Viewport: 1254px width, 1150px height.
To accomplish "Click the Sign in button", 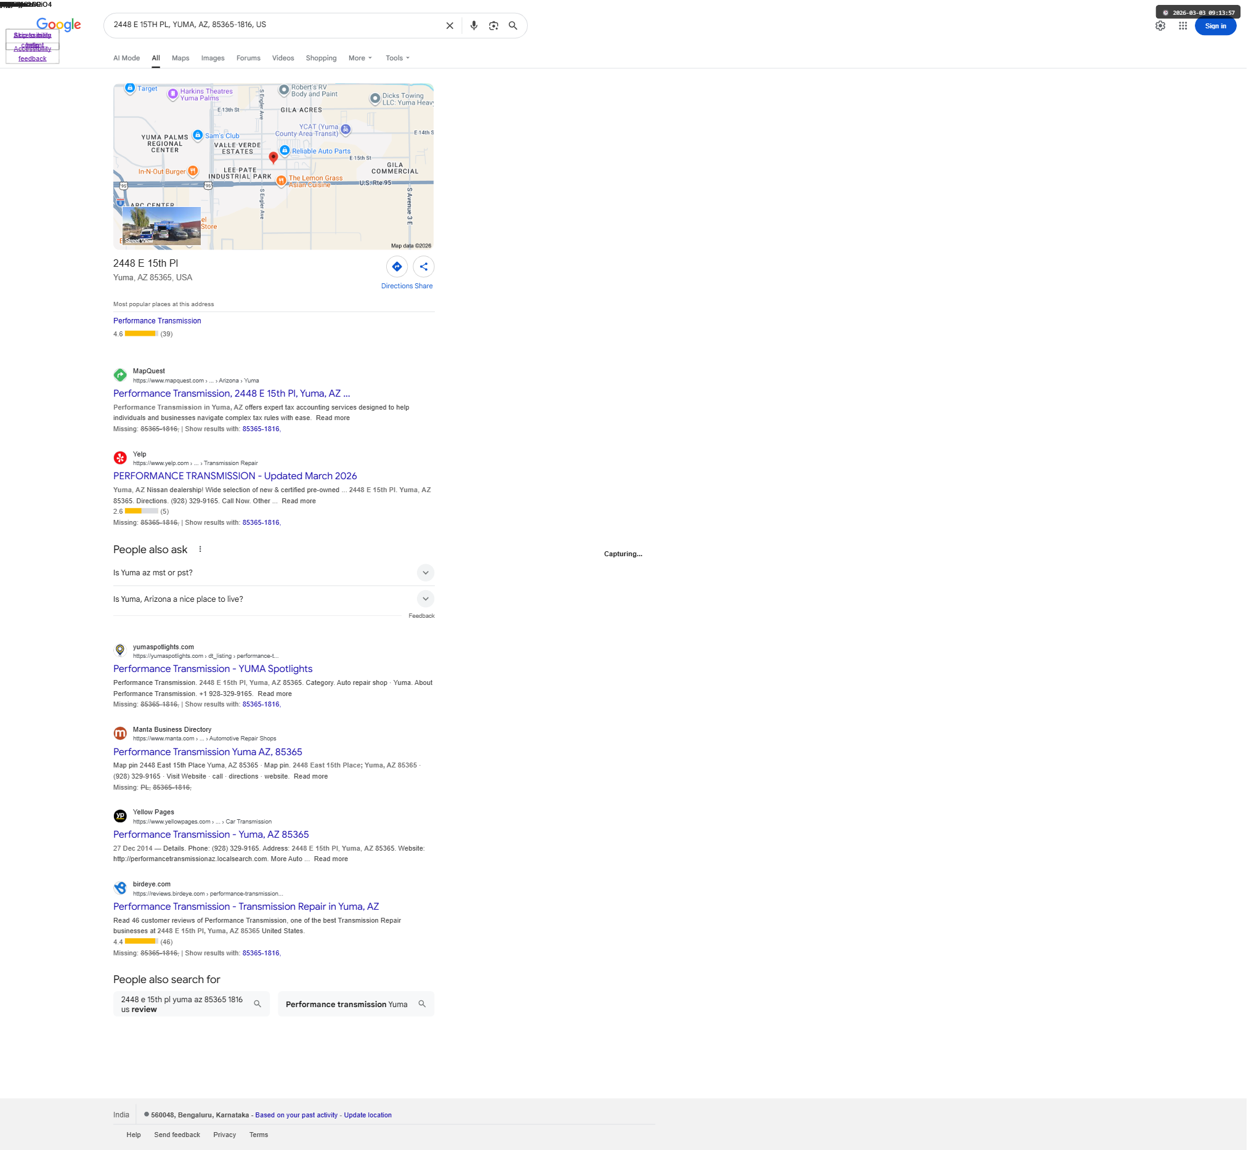I will click(1222, 26).
